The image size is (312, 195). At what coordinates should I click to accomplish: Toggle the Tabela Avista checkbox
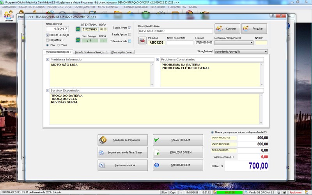coord(130,28)
